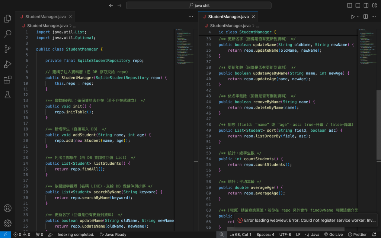Open the dropdown arrow beside Run button
This screenshot has height=238, width=381.
pyautogui.click(x=358, y=17)
